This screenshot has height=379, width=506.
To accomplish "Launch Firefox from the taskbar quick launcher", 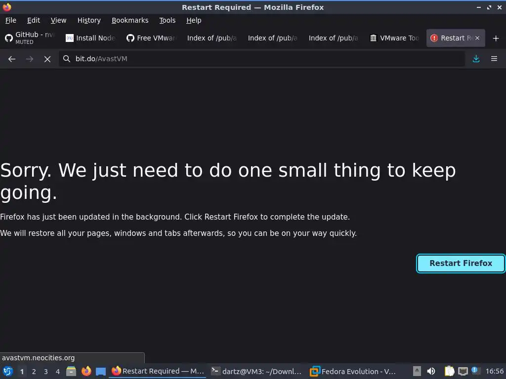I will (86, 371).
